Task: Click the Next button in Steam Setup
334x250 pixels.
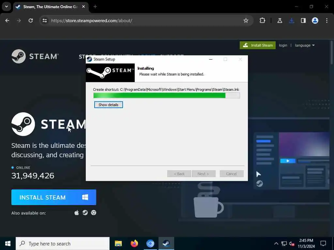Action: pyautogui.click(x=204, y=174)
